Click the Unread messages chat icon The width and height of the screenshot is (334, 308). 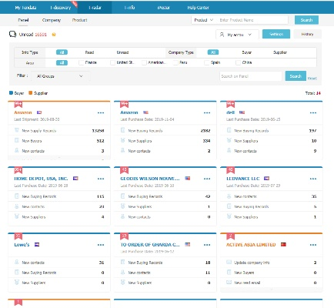pyautogui.click(x=12, y=34)
